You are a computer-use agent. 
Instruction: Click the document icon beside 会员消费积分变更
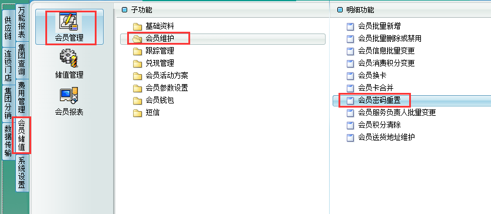point(350,63)
